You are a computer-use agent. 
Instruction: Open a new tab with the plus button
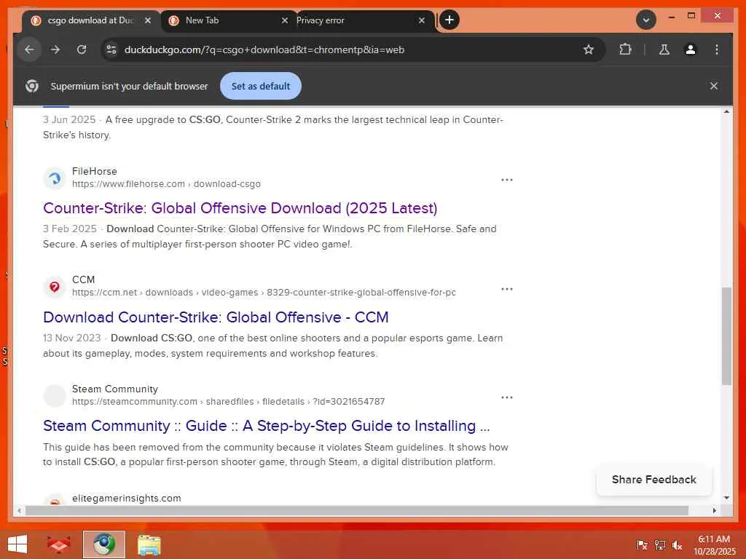click(x=449, y=20)
